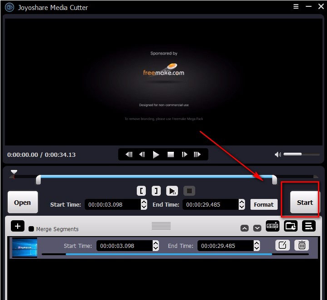Click the Format button
This screenshot has width=327, height=300.
[264, 204]
